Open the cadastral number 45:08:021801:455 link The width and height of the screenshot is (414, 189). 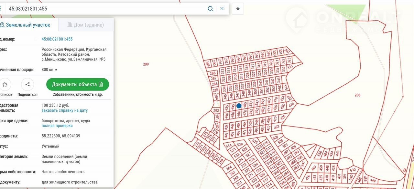point(57,39)
